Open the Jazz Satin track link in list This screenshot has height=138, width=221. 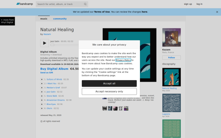click(x=51, y=92)
